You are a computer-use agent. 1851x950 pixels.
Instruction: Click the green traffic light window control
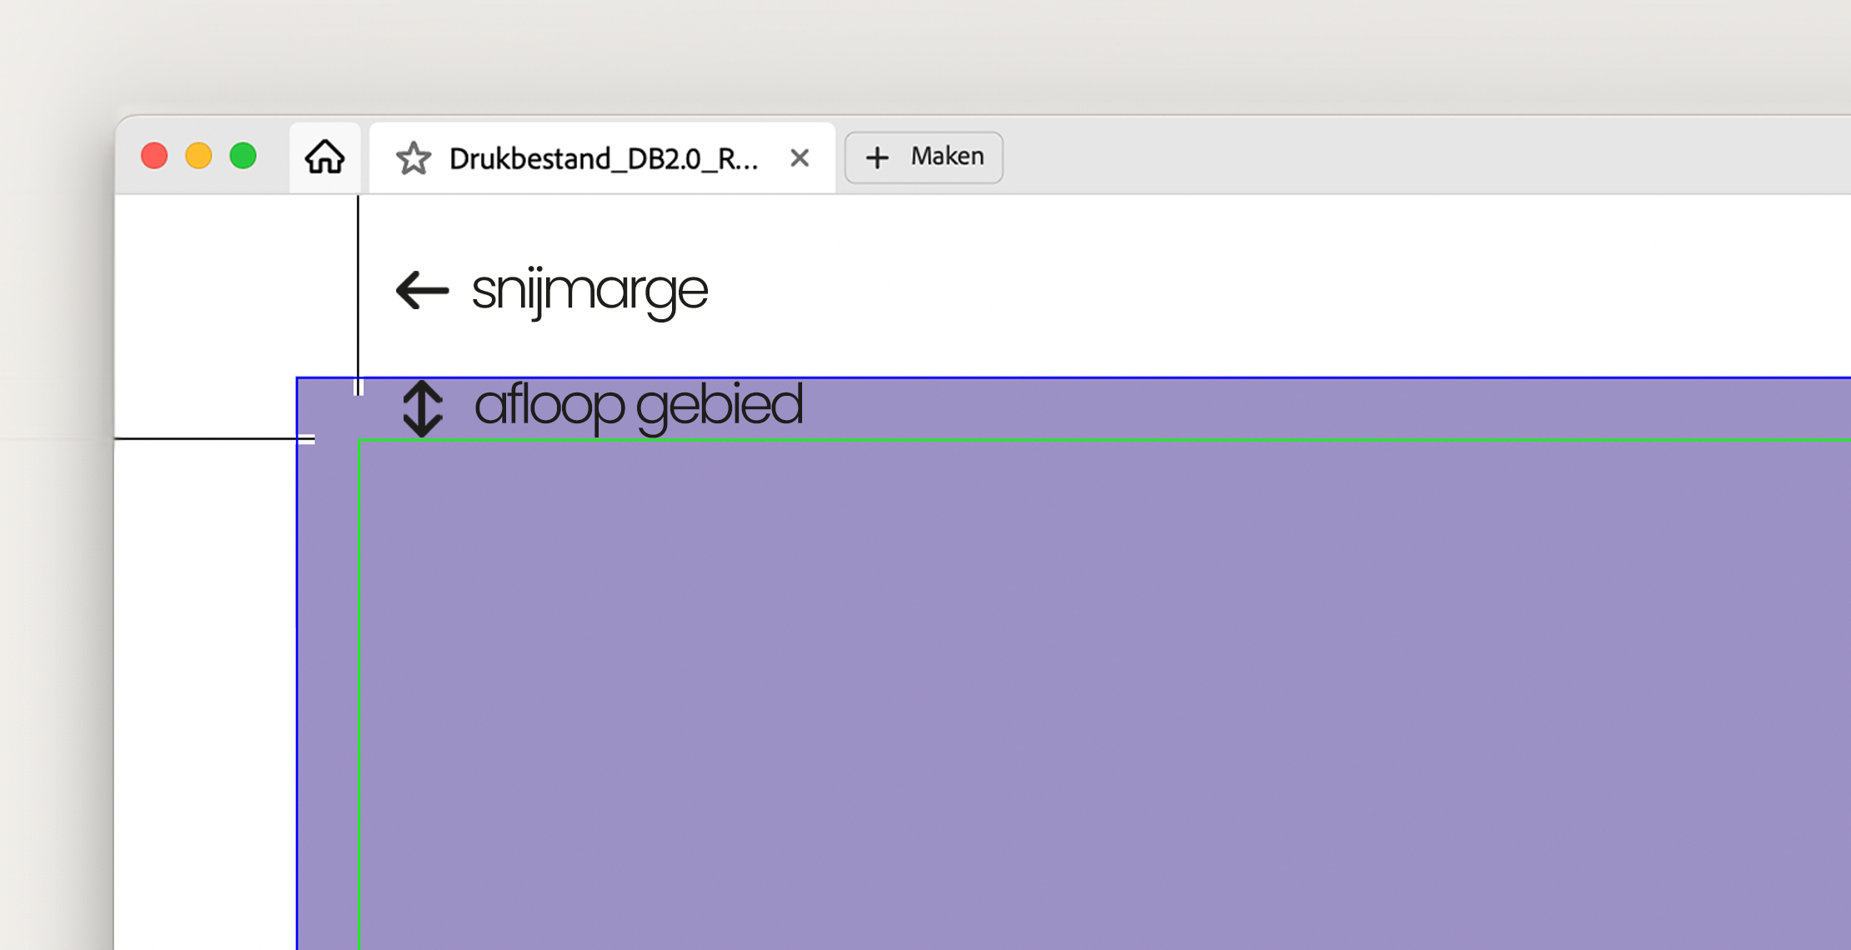tap(243, 155)
